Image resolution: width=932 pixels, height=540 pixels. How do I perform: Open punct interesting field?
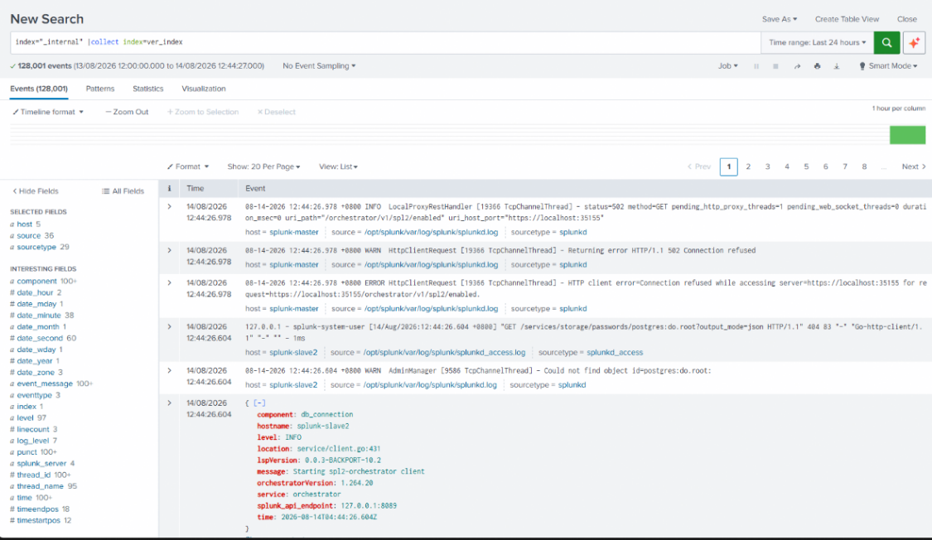coord(27,452)
